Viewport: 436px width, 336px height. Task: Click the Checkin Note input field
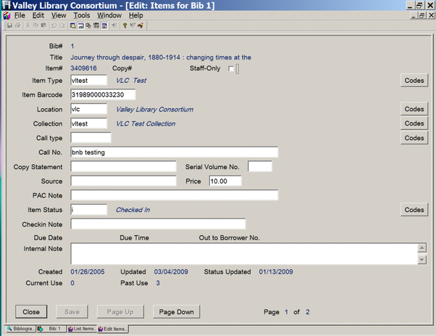(x=158, y=224)
